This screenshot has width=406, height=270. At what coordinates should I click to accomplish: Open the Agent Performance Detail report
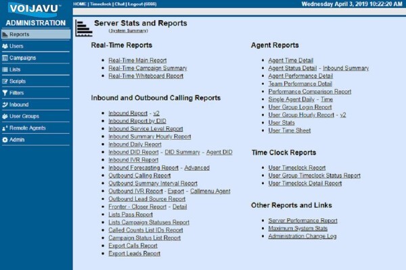click(x=300, y=76)
